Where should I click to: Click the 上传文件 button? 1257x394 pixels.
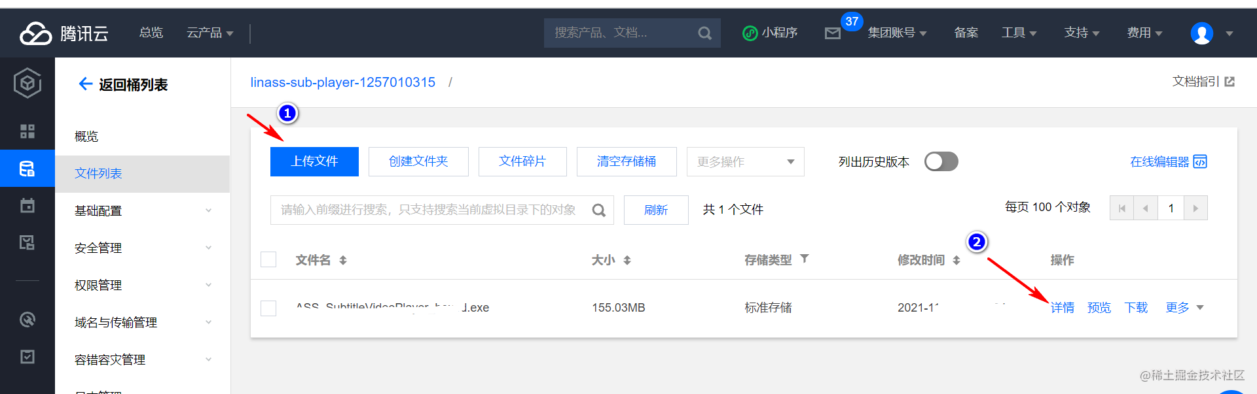[314, 161]
